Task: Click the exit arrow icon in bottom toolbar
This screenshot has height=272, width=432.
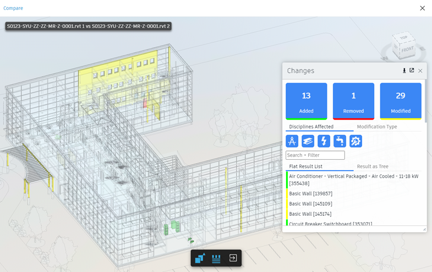Action: [x=233, y=258]
